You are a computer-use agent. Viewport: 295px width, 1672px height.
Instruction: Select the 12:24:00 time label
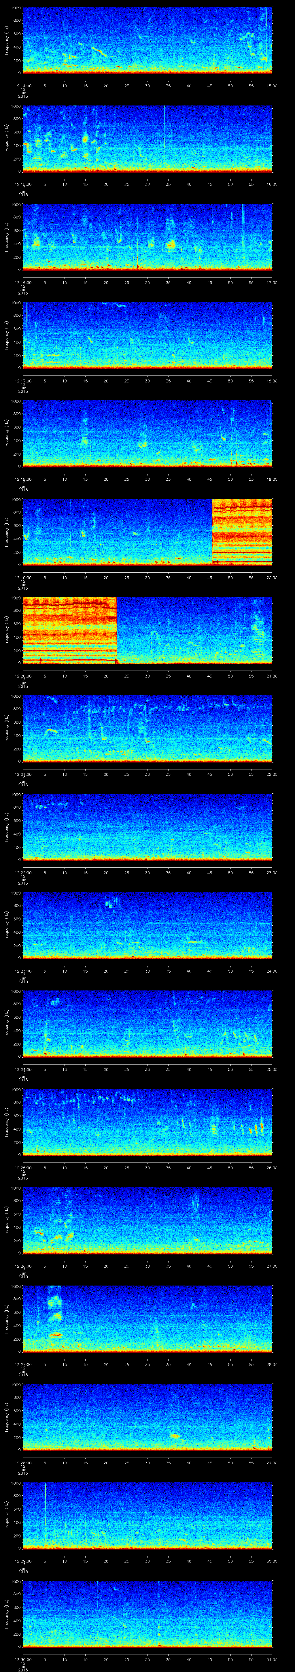coord(23,1069)
